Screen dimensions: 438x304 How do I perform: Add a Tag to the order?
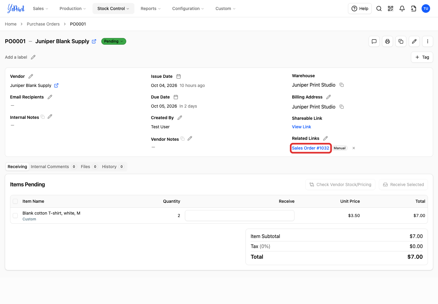click(x=422, y=57)
